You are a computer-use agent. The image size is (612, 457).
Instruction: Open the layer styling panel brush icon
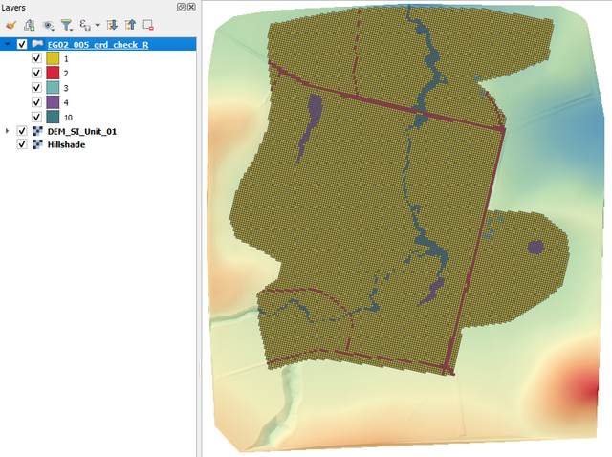11,25
